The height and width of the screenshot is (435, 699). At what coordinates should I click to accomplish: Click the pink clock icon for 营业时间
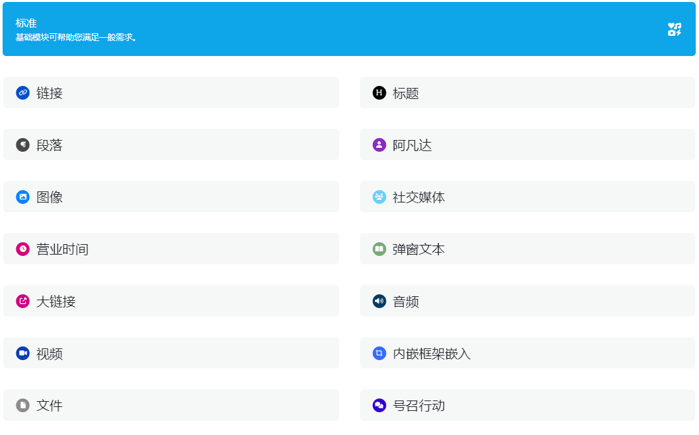point(23,249)
